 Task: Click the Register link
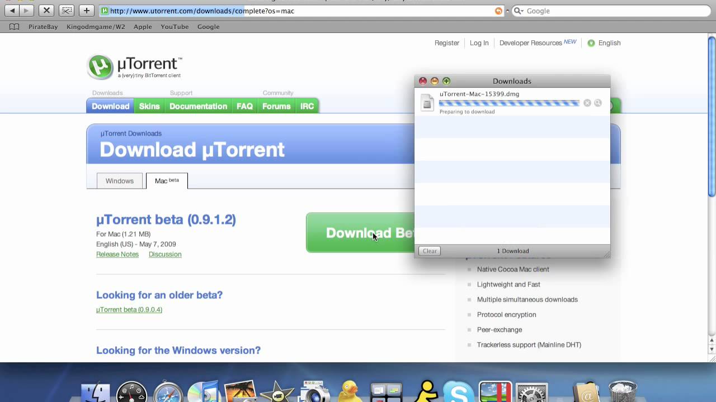pyautogui.click(x=447, y=43)
